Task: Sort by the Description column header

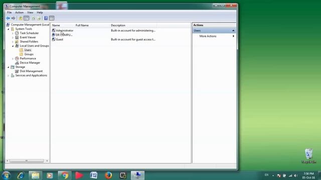Action: 133,25
